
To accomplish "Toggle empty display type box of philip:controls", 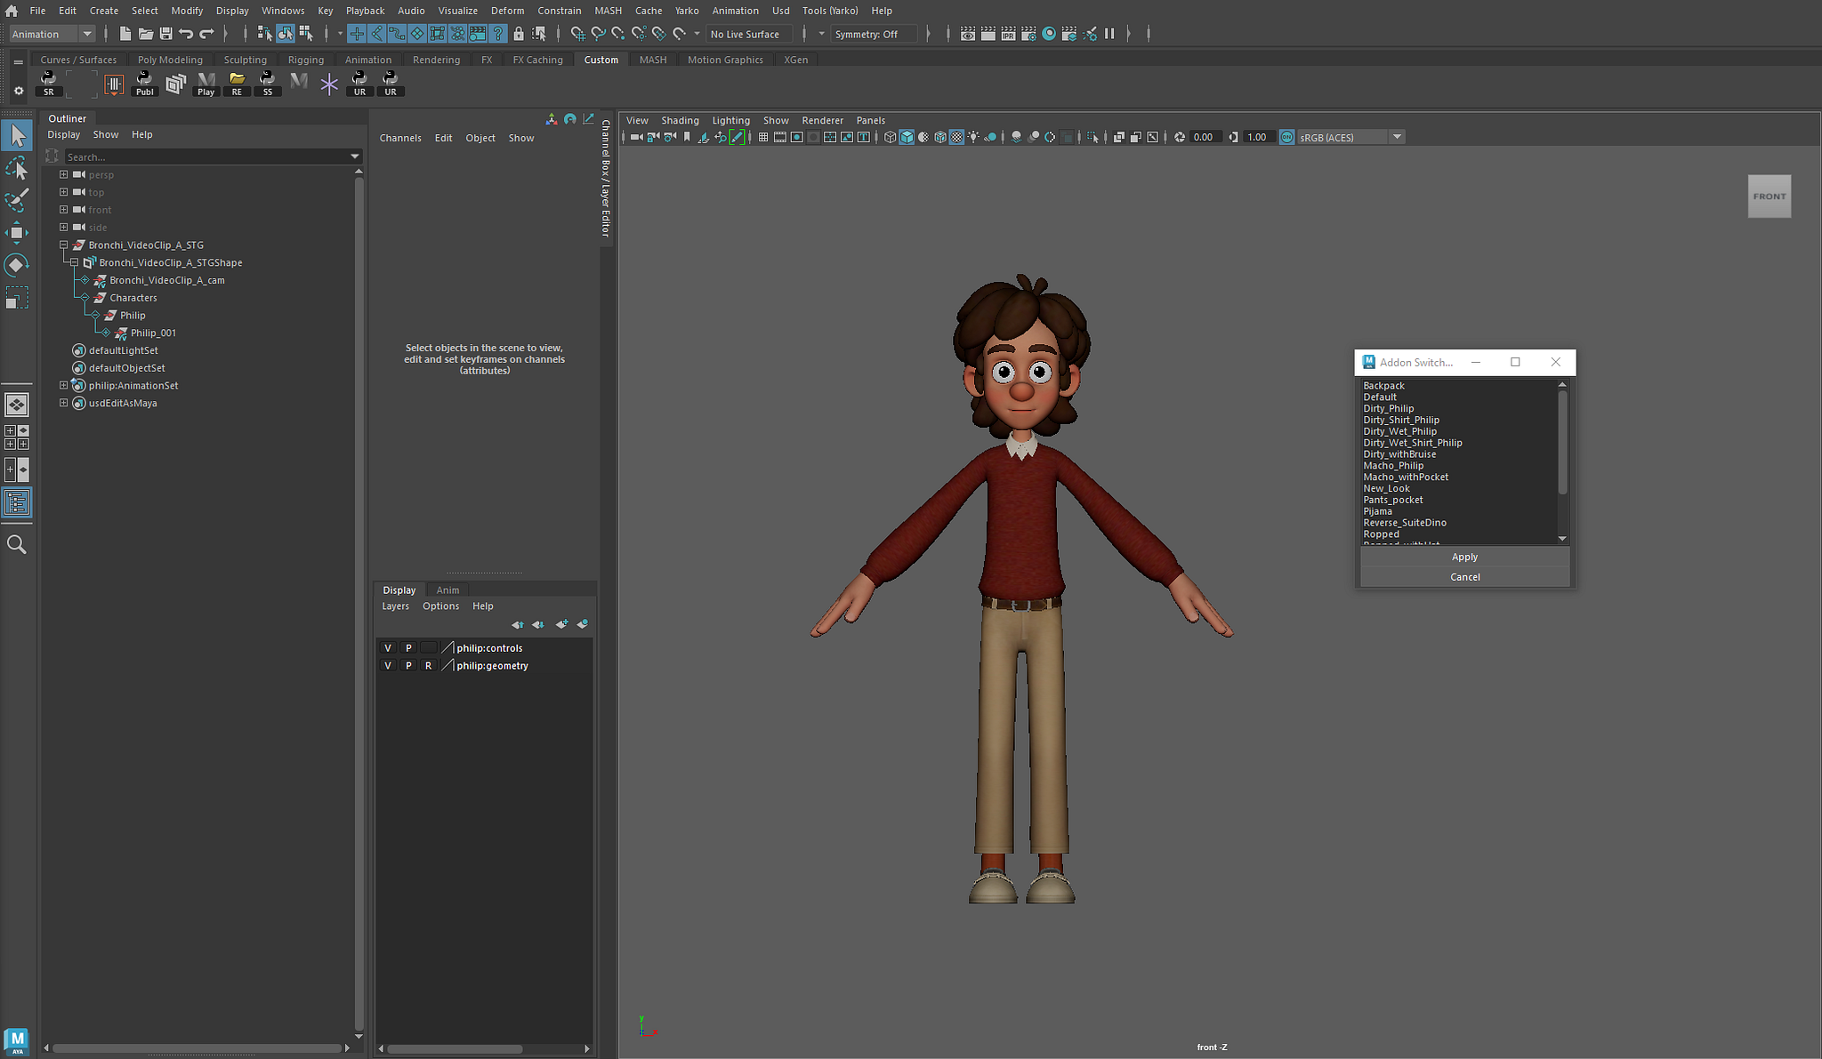I will pos(428,648).
